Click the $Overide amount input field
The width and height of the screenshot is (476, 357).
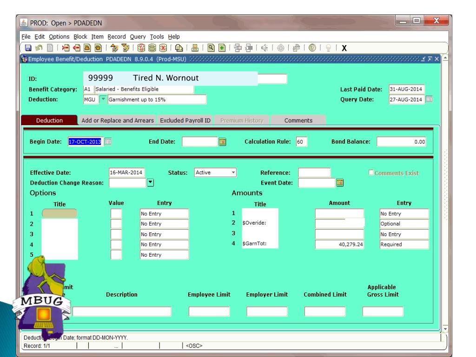click(x=339, y=224)
